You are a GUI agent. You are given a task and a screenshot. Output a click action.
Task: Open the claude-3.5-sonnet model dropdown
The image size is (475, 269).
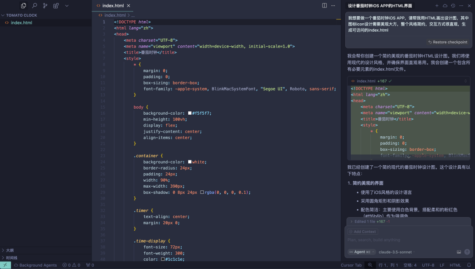click(x=397, y=252)
